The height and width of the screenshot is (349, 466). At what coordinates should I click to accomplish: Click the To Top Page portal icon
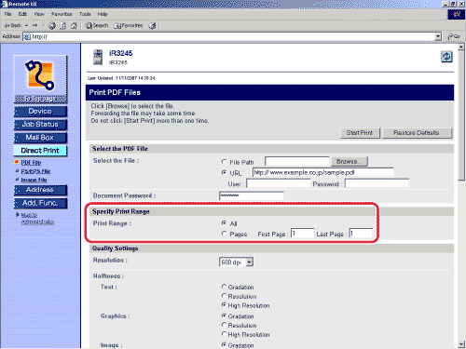[x=40, y=79]
